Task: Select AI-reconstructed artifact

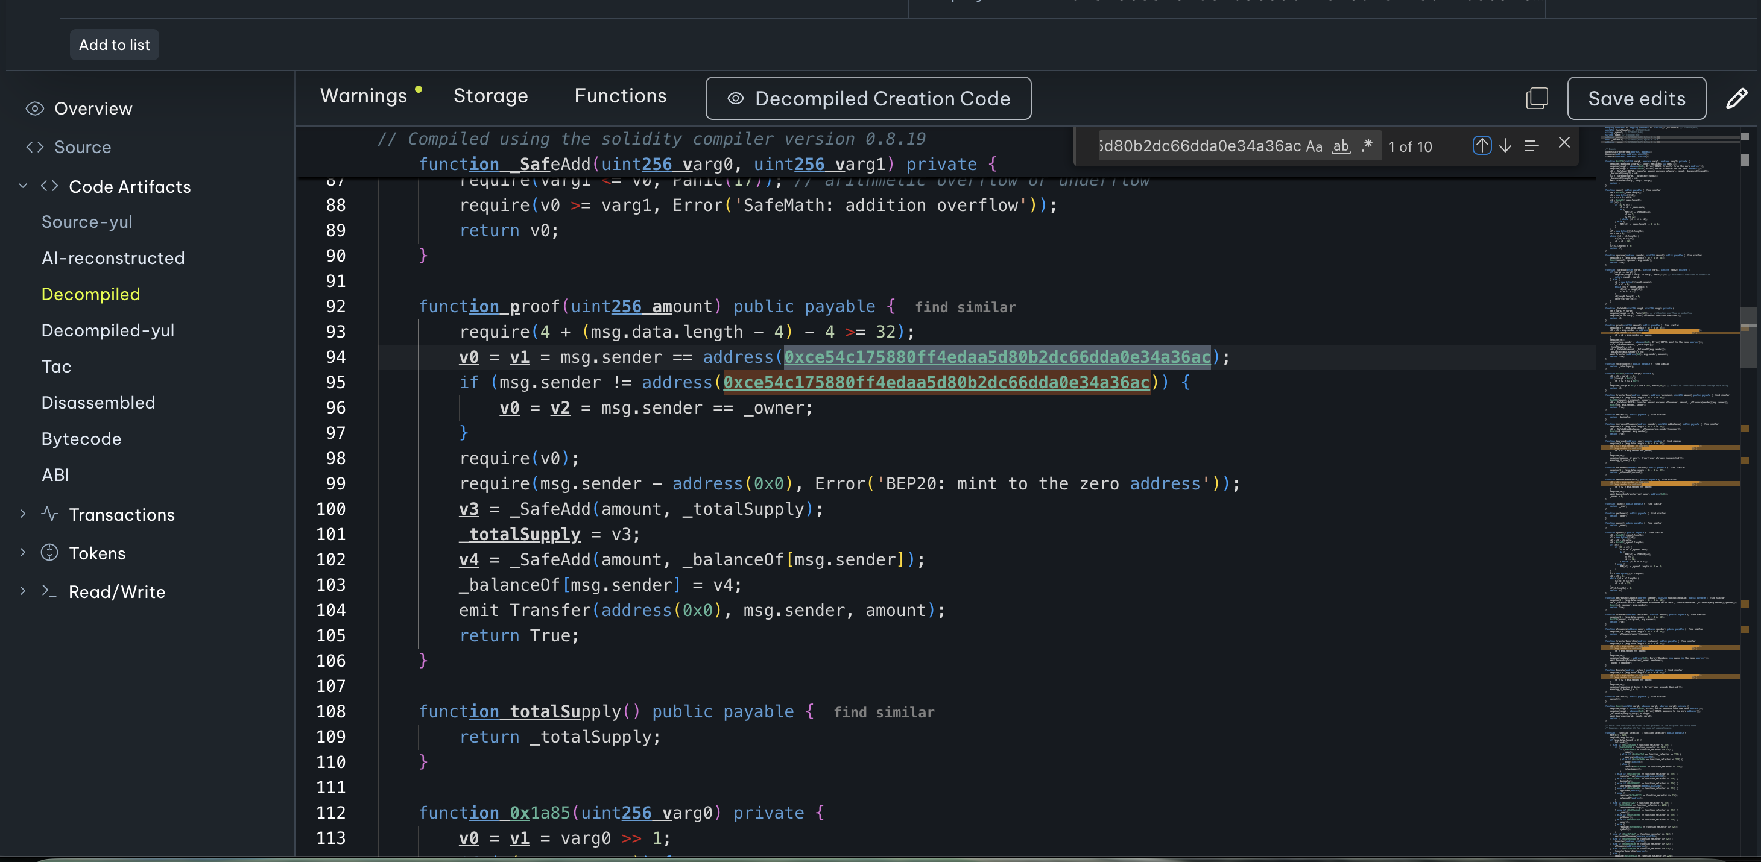Action: 113,258
